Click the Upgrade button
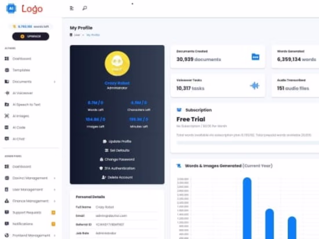The image size is (319, 239). pyautogui.click(x=30, y=36)
